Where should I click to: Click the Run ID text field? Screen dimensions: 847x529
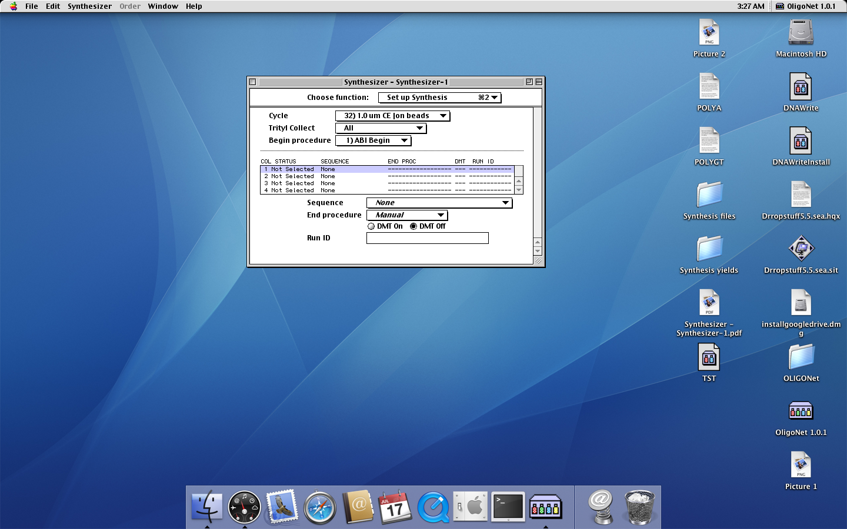(x=427, y=238)
